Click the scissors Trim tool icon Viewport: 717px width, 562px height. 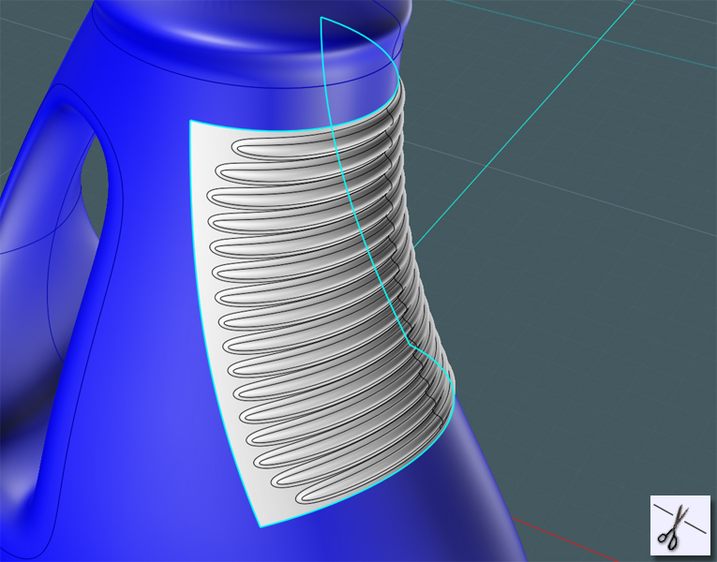(x=680, y=525)
